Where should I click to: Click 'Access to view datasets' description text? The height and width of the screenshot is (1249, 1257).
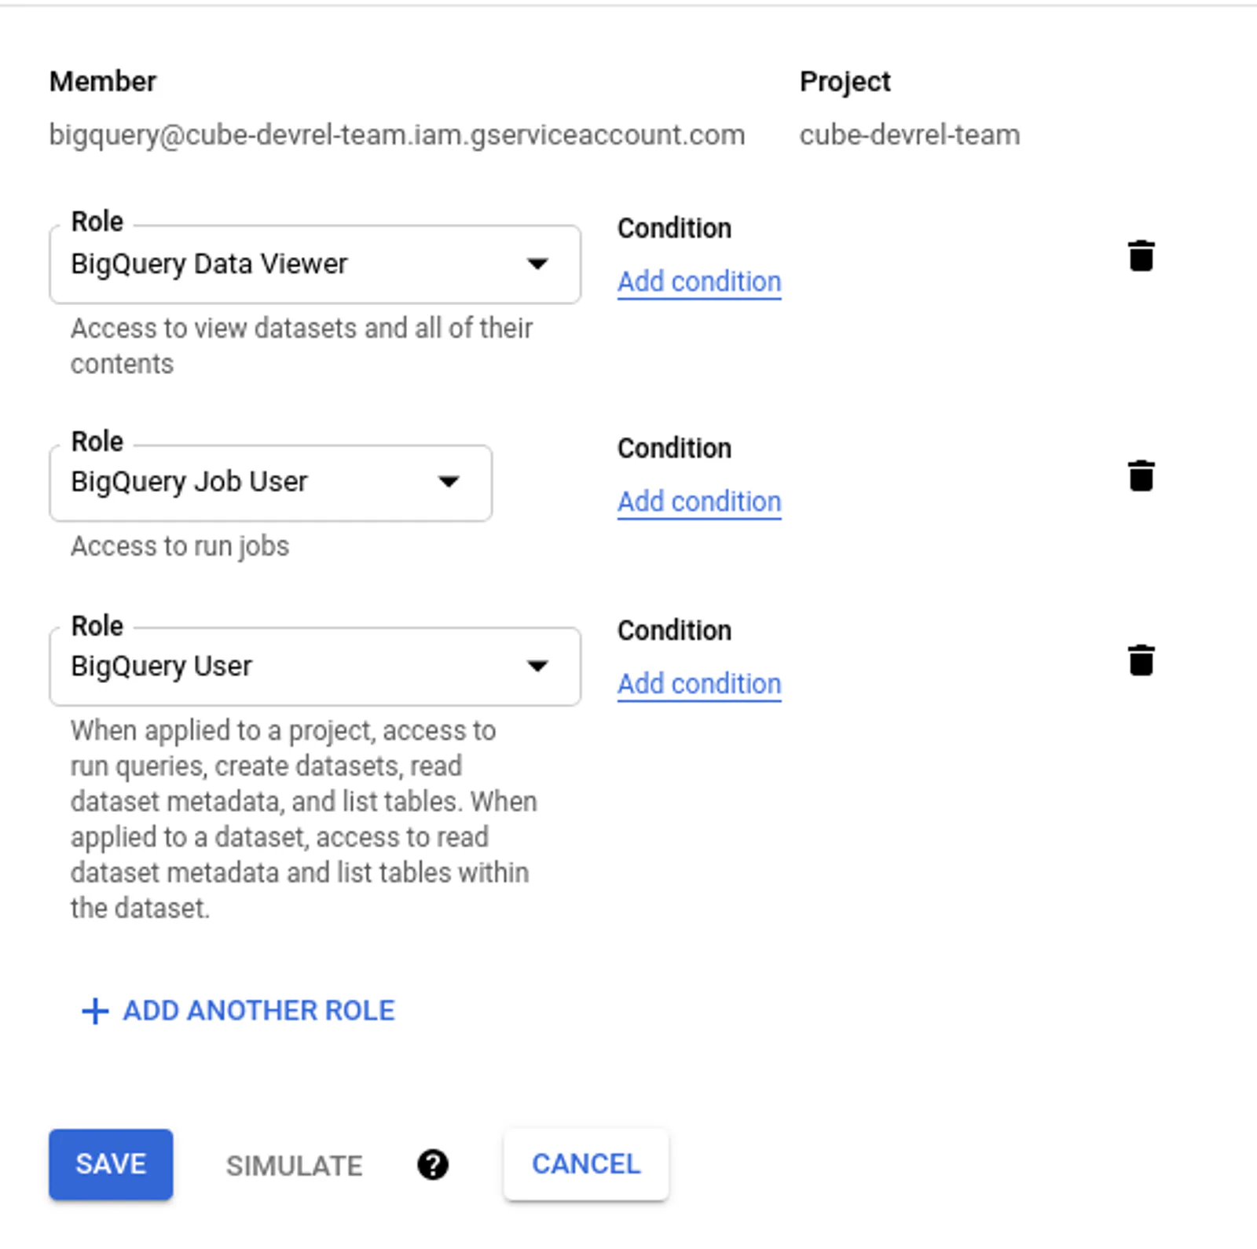pyautogui.click(x=302, y=346)
